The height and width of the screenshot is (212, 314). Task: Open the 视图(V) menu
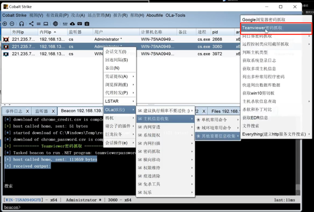36,15
